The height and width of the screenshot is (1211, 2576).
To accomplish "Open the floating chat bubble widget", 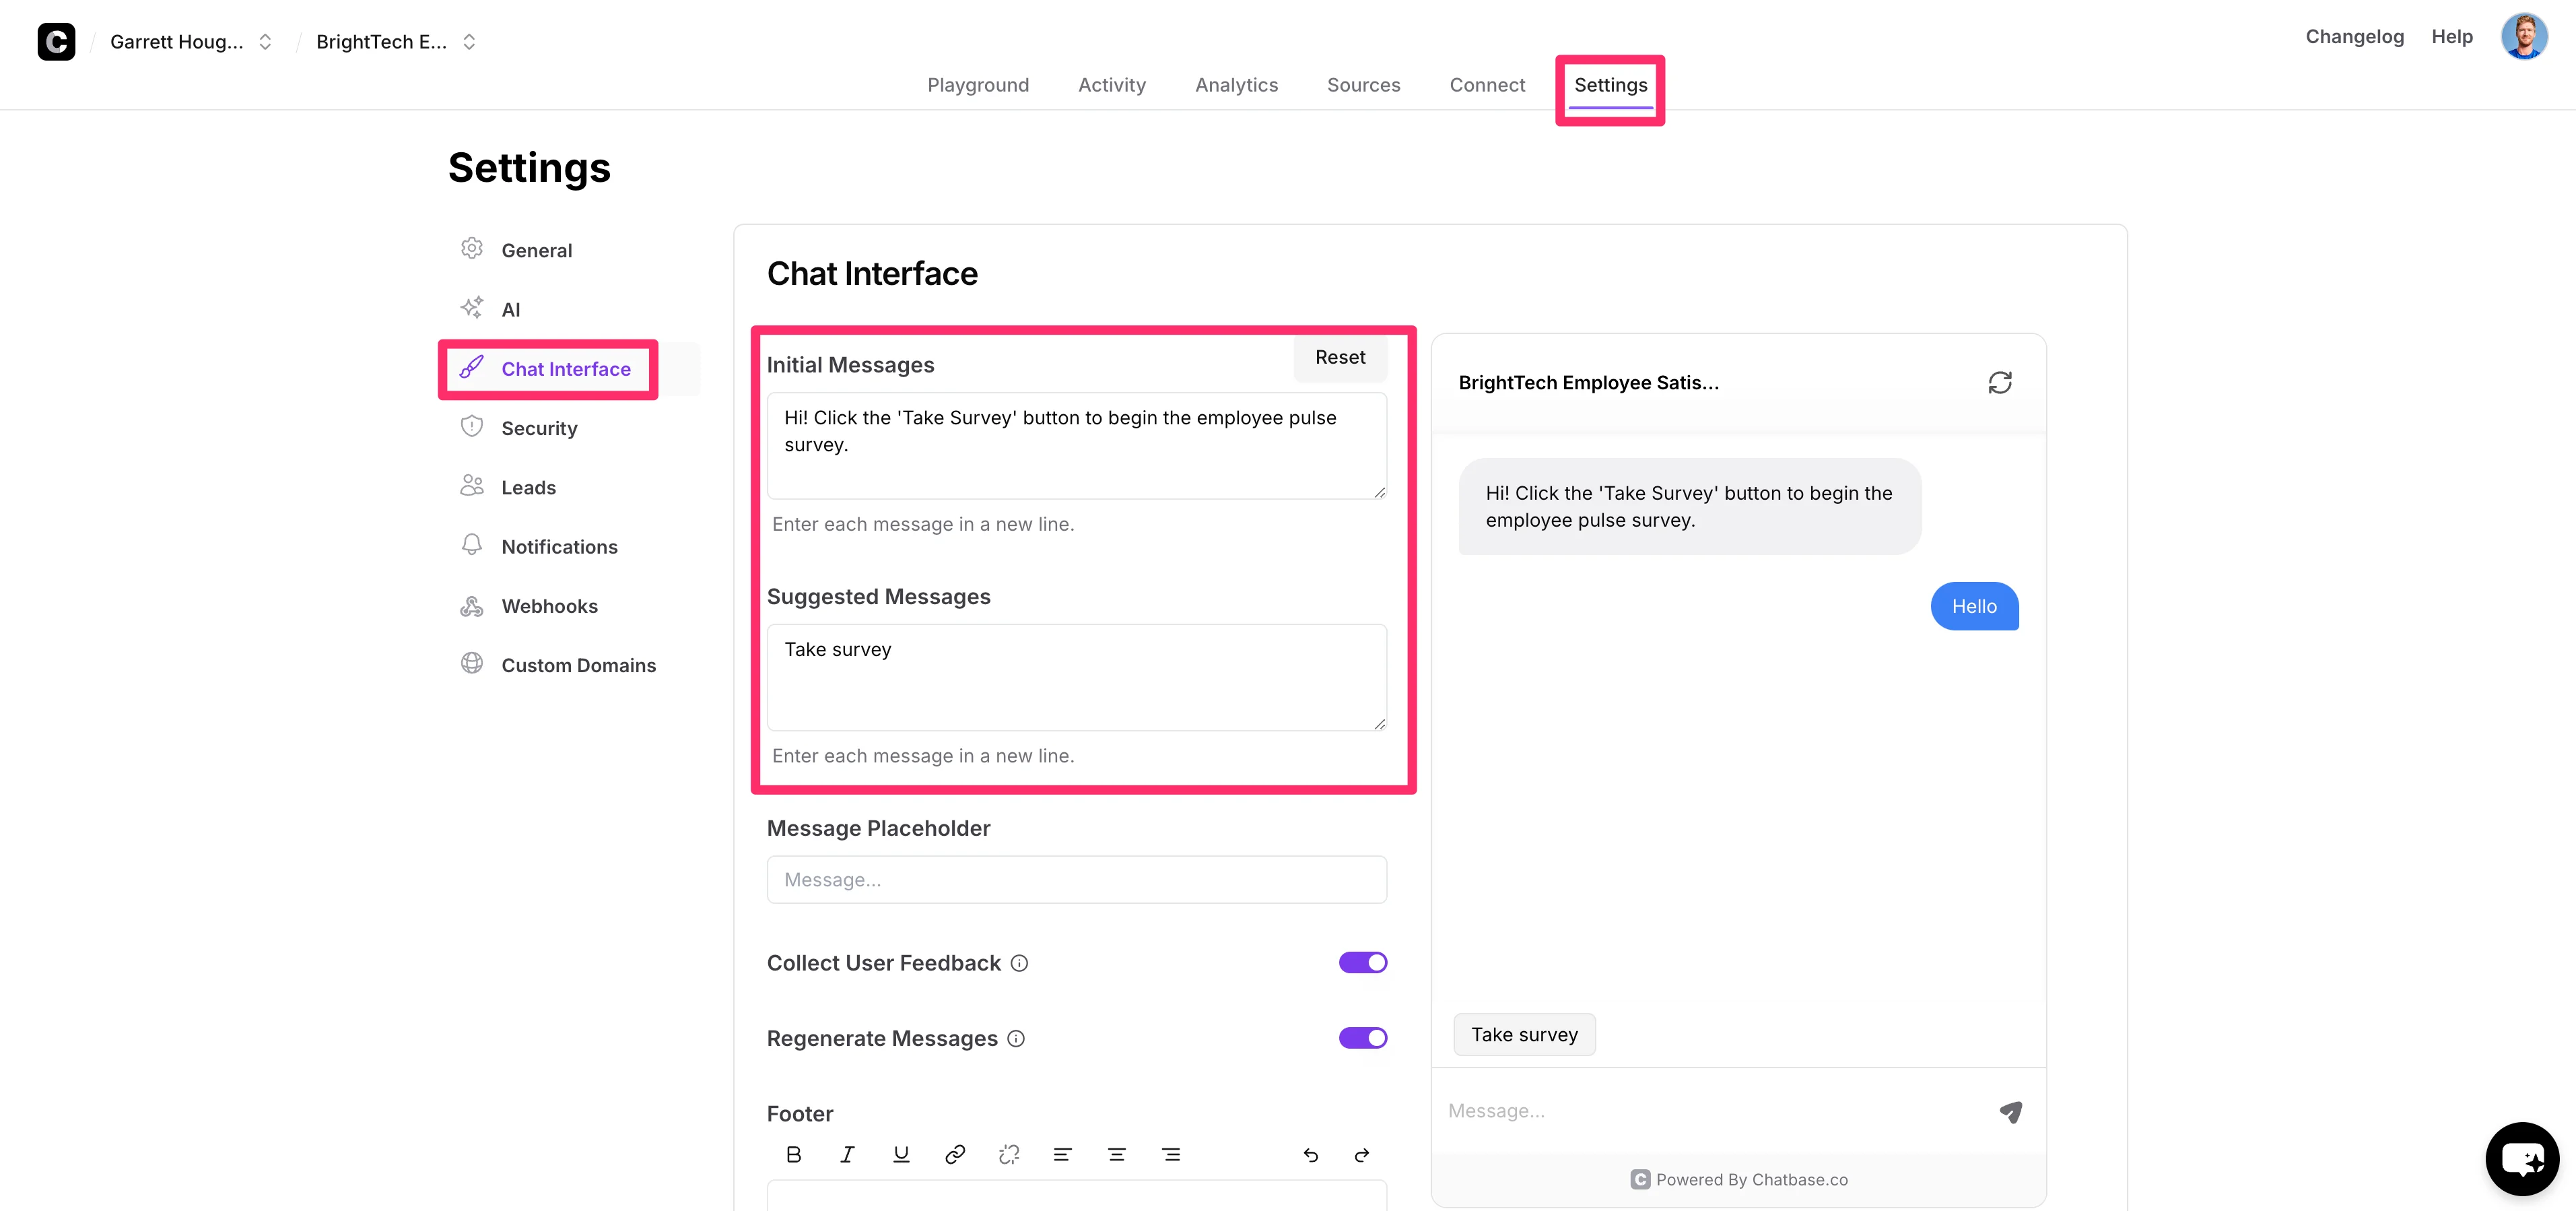I will tap(2521, 1158).
